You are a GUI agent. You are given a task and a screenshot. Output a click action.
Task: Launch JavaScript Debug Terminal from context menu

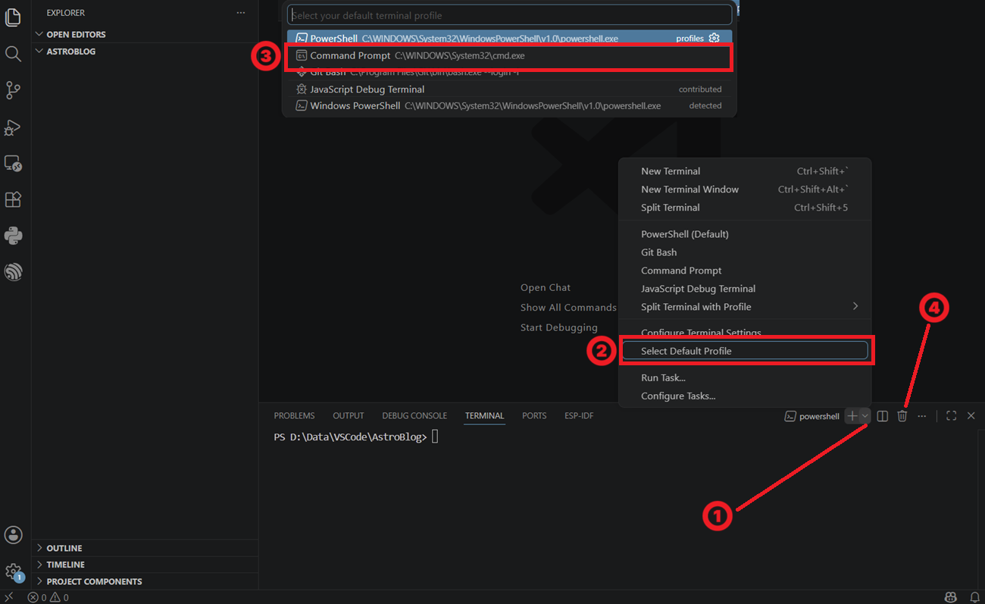[x=745, y=289]
